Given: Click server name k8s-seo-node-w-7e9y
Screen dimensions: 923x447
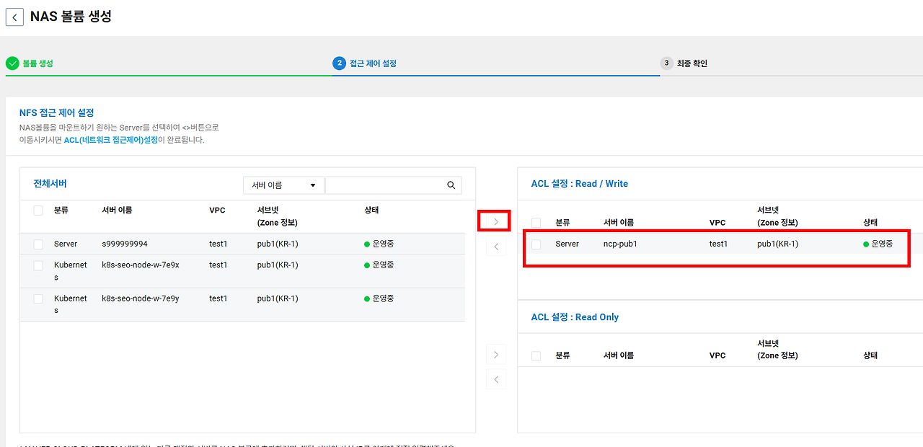Looking at the screenshot, I should [141, 298].
